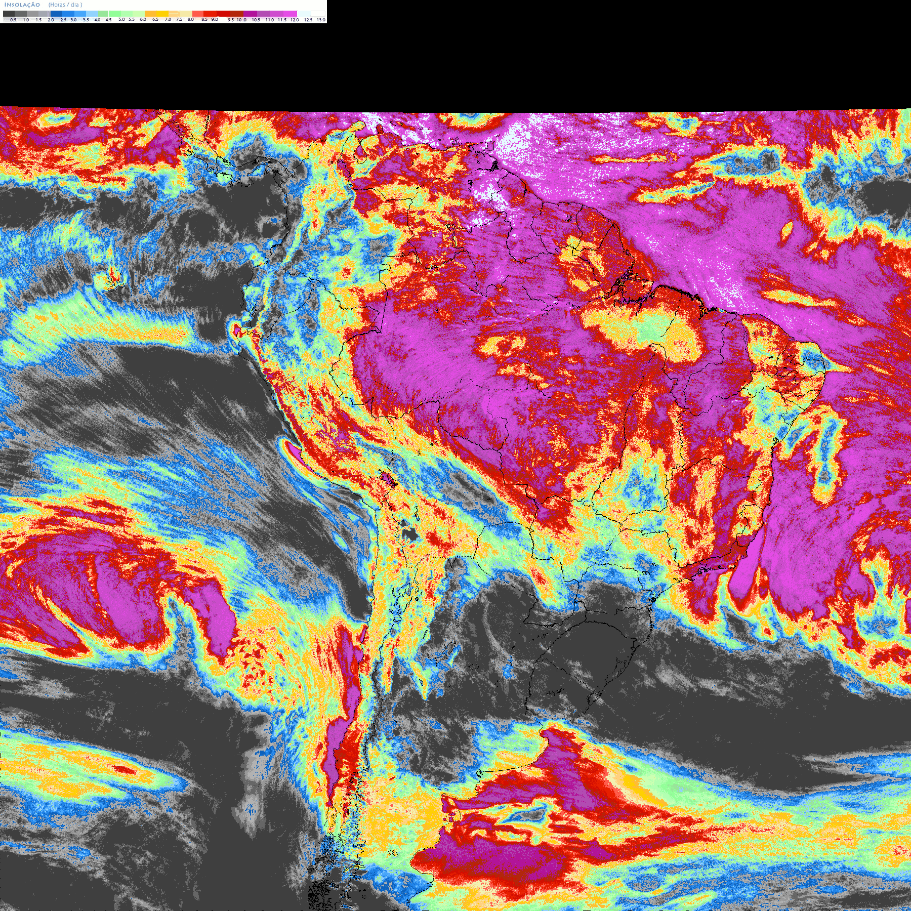Click the '4.0' legend value
The width and height of the screenshot is (911, 911).
coord(97,20)
